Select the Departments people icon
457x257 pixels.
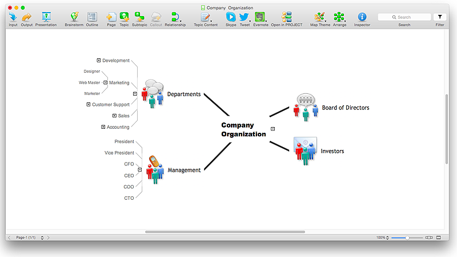[153, 94]
